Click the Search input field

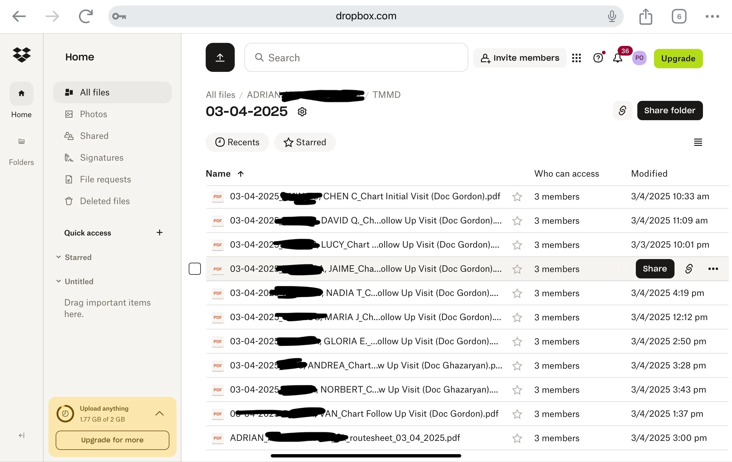tap(356, 58)
